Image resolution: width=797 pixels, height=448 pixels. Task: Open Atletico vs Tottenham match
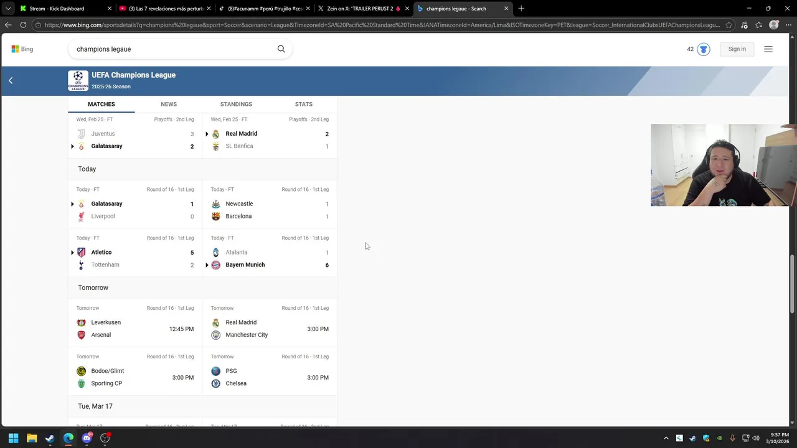click(135, 253)
